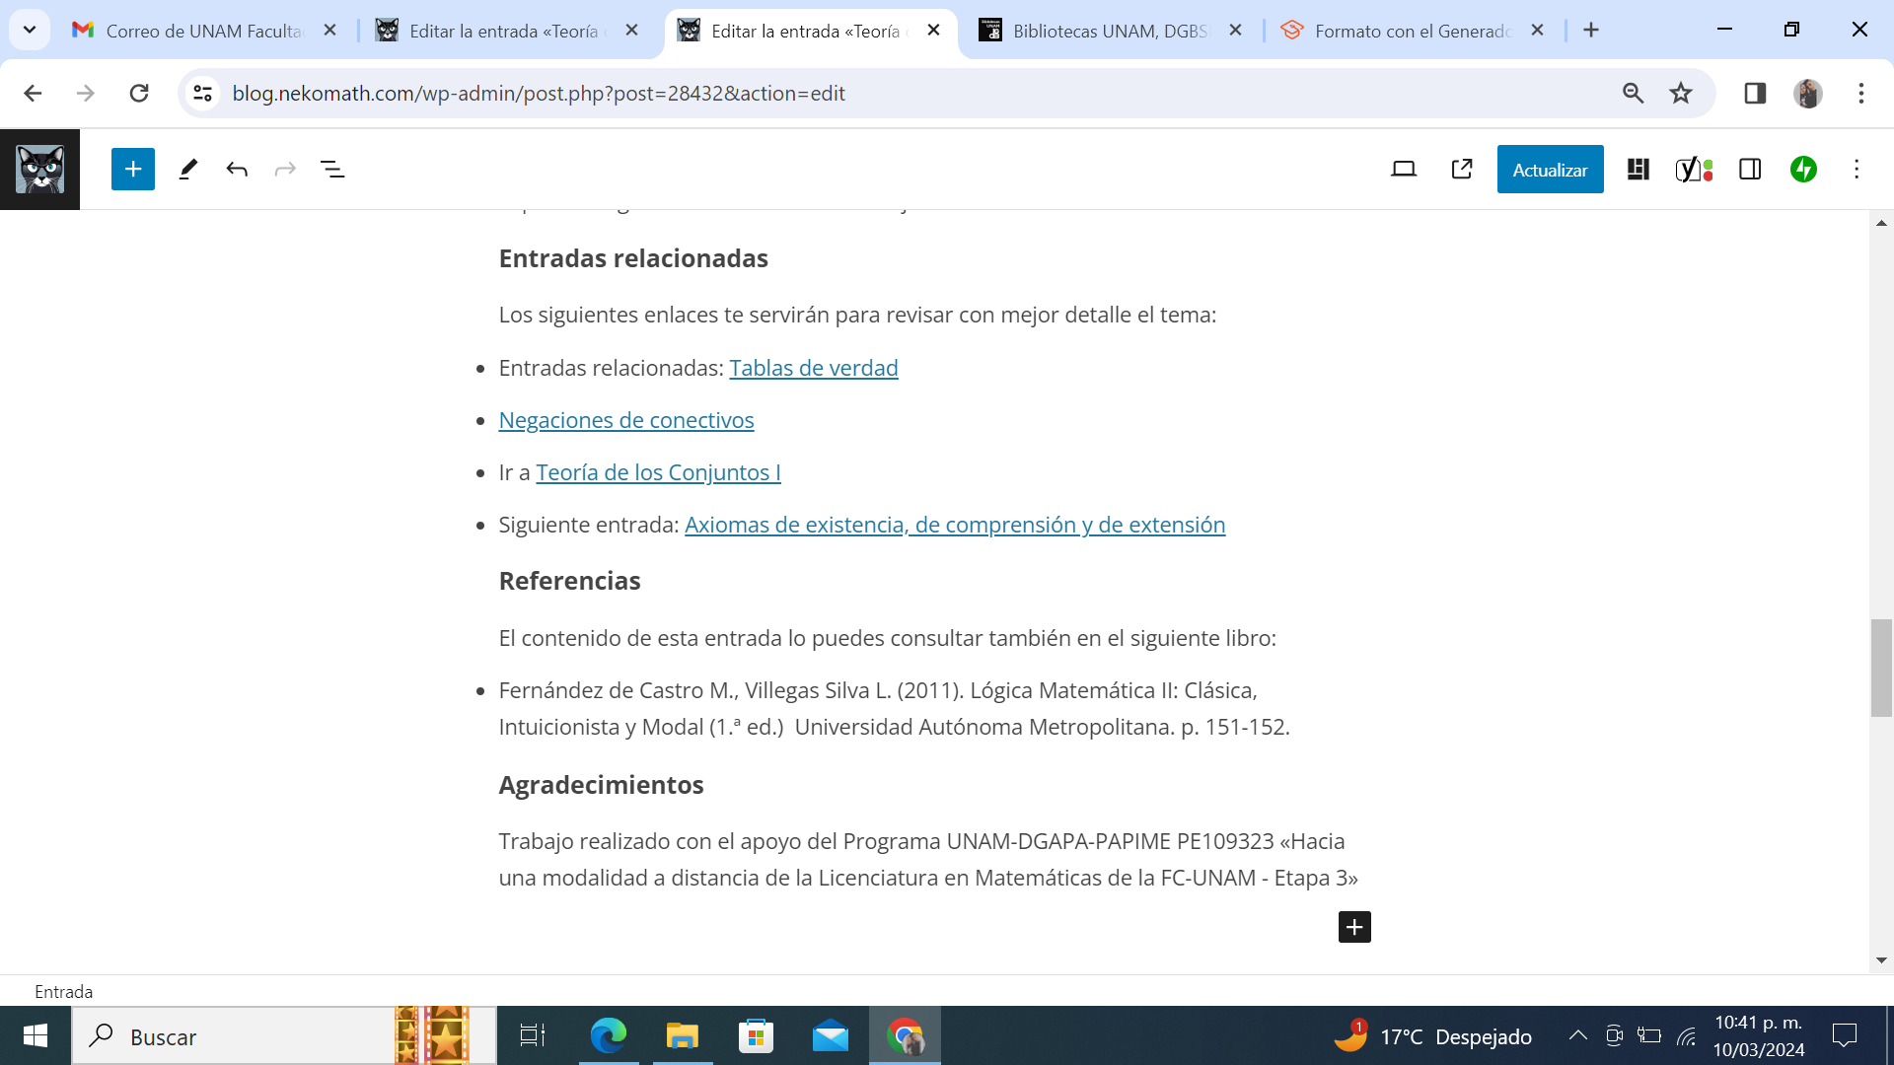Screen dimensions: 1894x1065
Task: Switch to Correo de UNAM Gmail tab
Action: (x=202, y=31)
